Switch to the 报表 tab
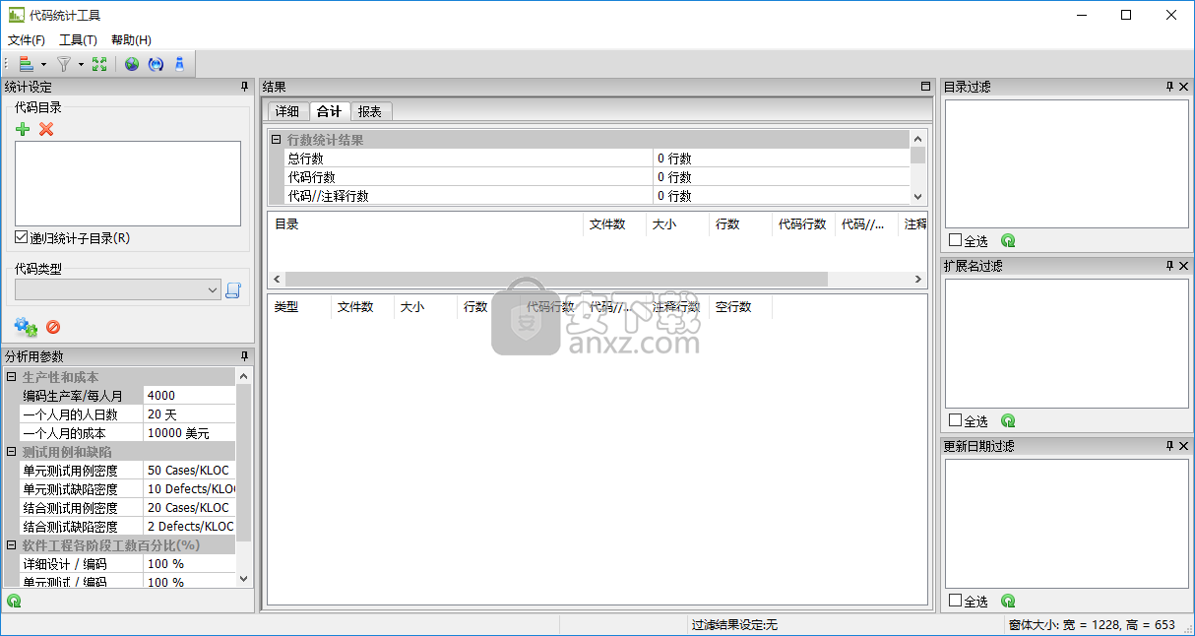The height and width of the screenshot is (636, 1195). [370, 111]
